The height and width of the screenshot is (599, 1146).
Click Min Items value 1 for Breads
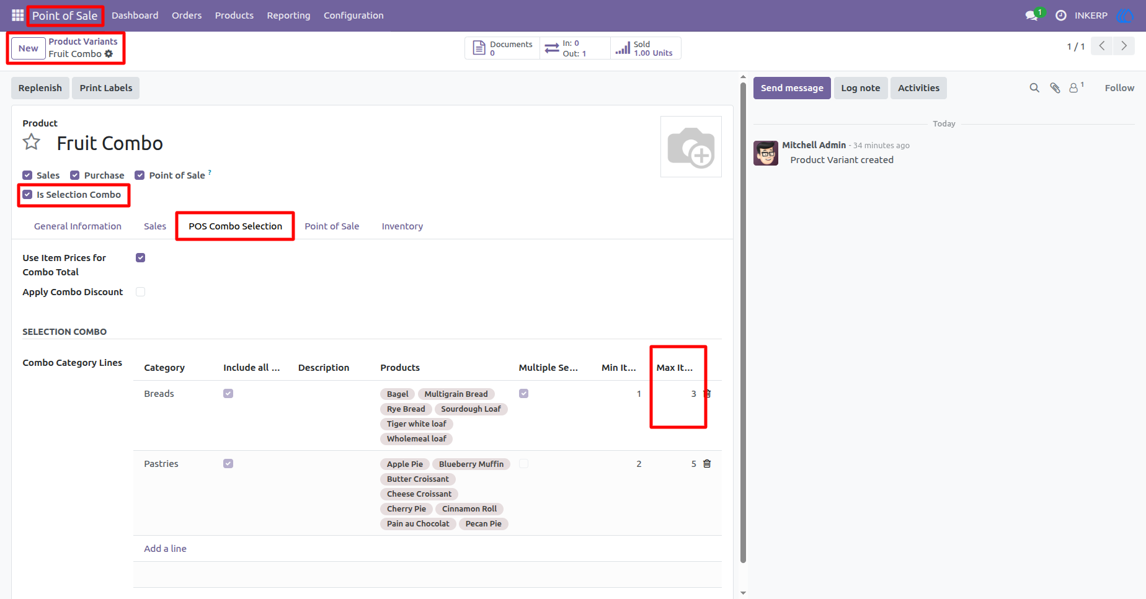point(639,394)
